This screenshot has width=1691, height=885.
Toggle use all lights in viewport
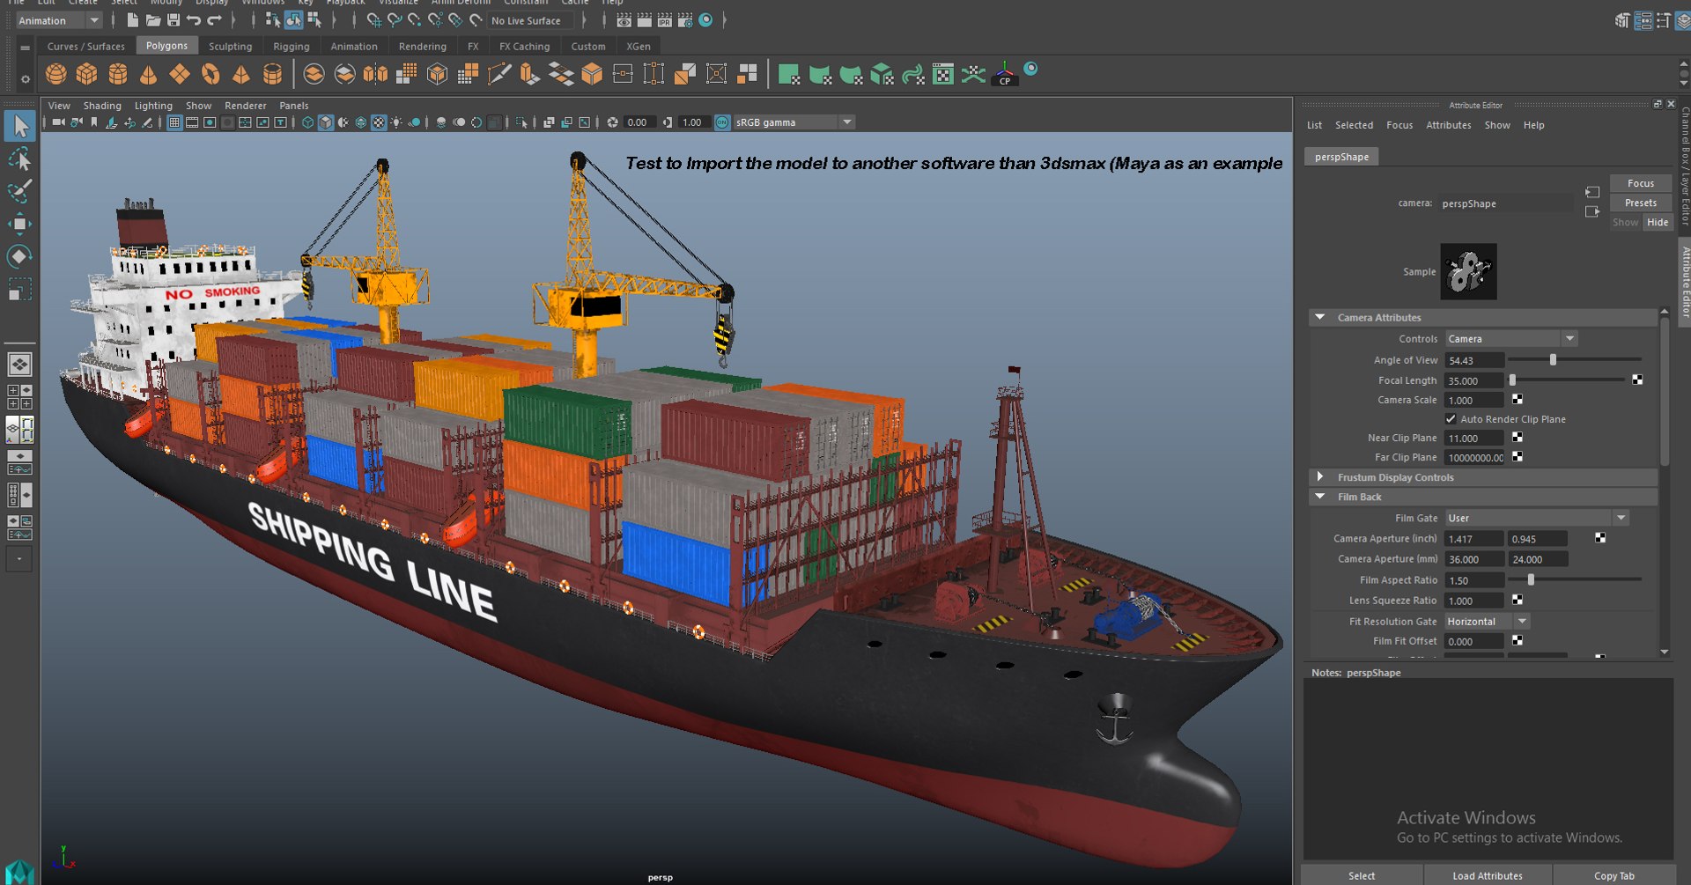click(396, 122)
